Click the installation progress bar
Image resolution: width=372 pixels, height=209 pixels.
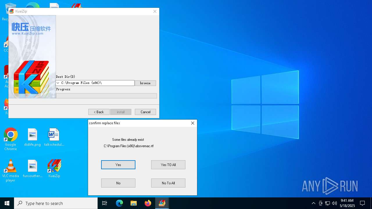106,96
